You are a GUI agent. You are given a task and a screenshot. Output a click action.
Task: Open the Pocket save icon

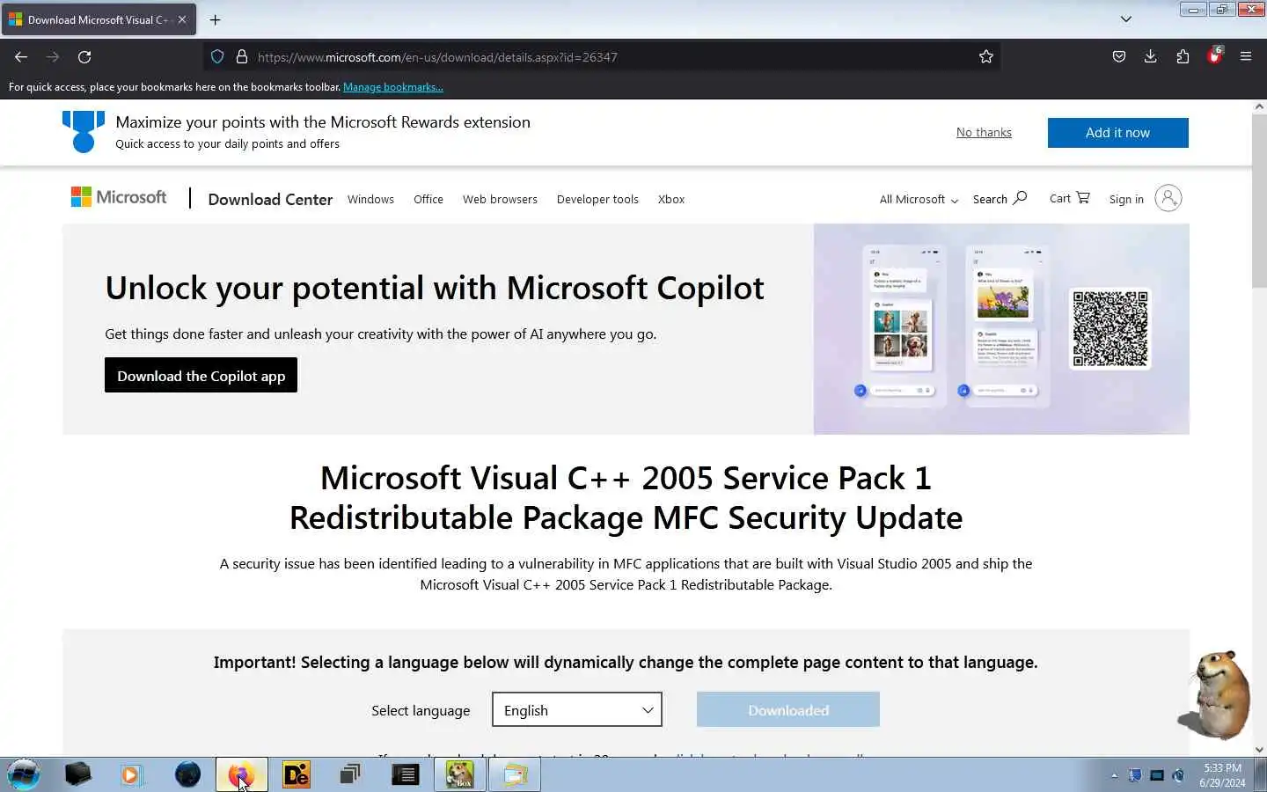coord(1119,57)
